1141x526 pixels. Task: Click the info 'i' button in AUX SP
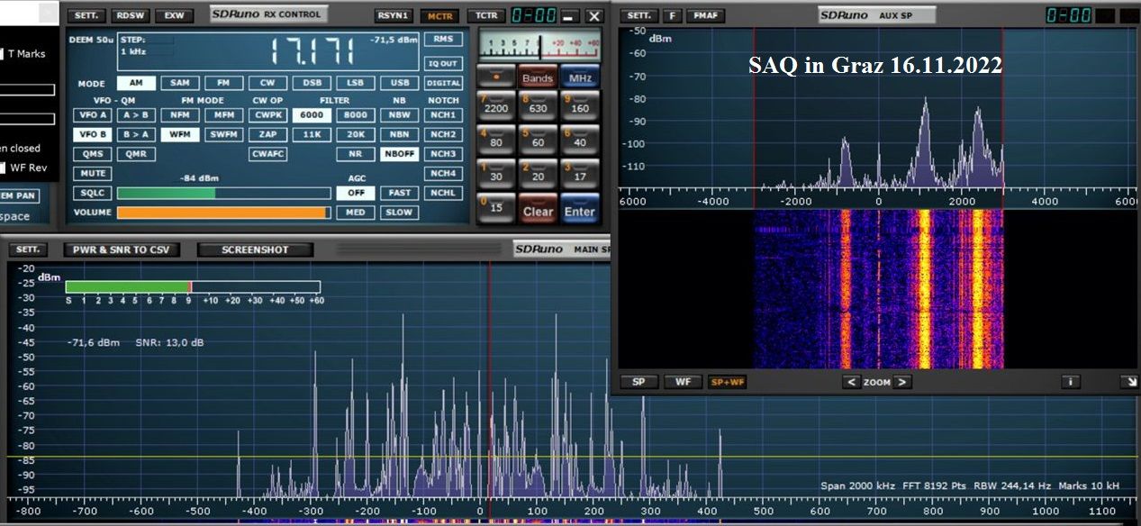pyautogui.click(x=1070, y=382)
